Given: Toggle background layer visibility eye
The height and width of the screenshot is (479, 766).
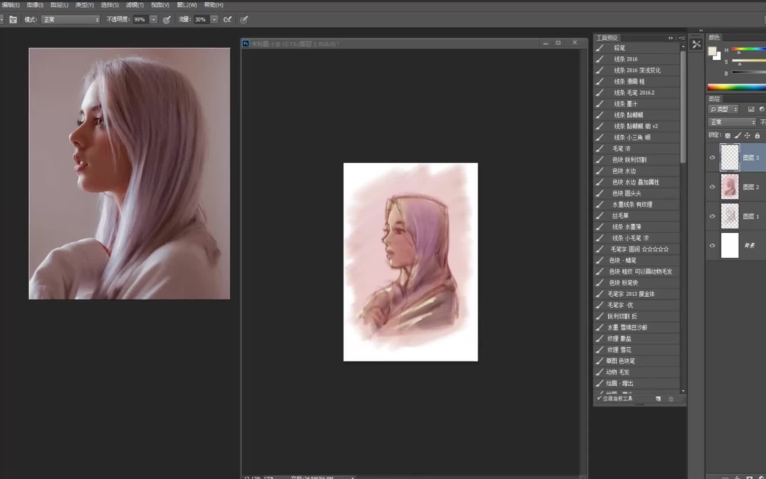Looking at the screenshot, I should click(712, 245).
